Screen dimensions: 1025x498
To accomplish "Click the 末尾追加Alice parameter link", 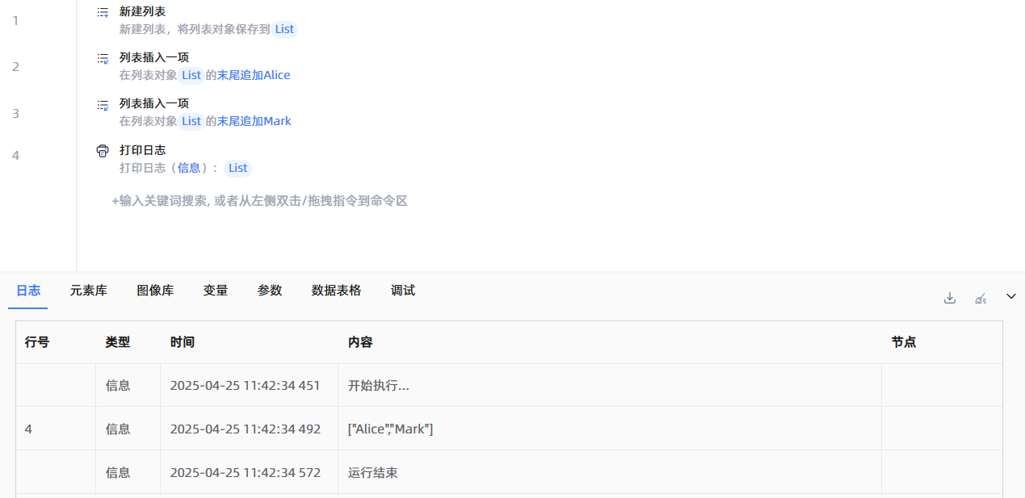I will [x=254, y=75].
